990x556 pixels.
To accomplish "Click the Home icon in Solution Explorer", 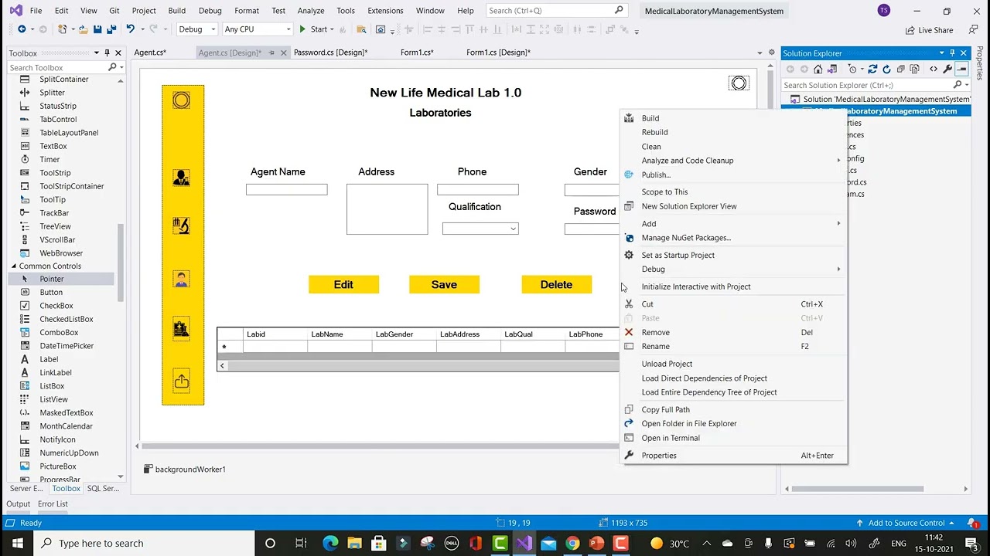I will [x=818, y=69].
